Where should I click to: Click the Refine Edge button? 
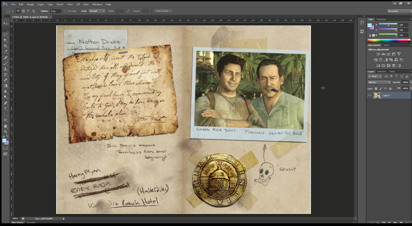pyautogui.click(x=163, y=11)
